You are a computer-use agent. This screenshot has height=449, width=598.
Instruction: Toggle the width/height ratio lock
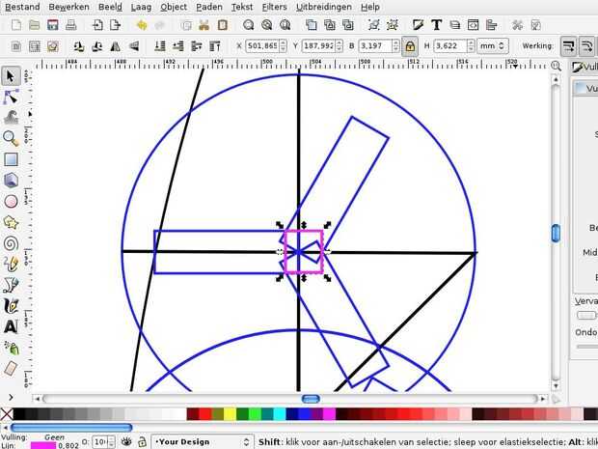click(410, 46)
